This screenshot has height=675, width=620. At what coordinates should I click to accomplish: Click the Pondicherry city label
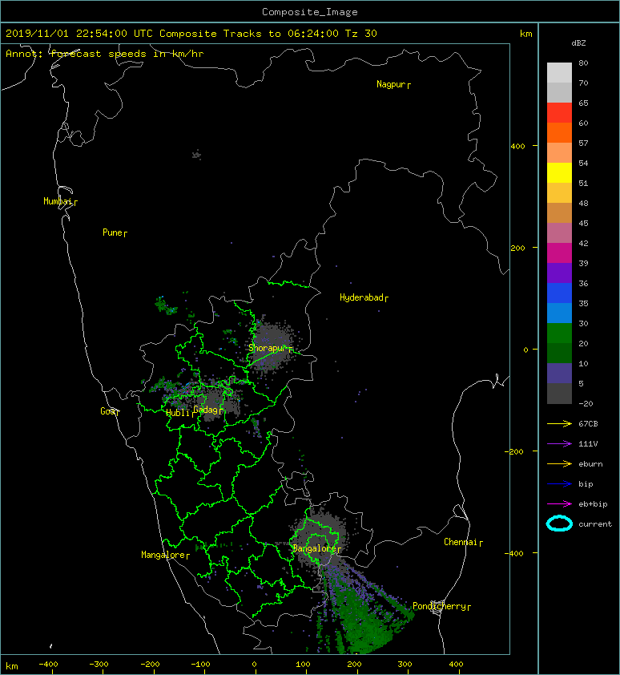coord(442,606)
